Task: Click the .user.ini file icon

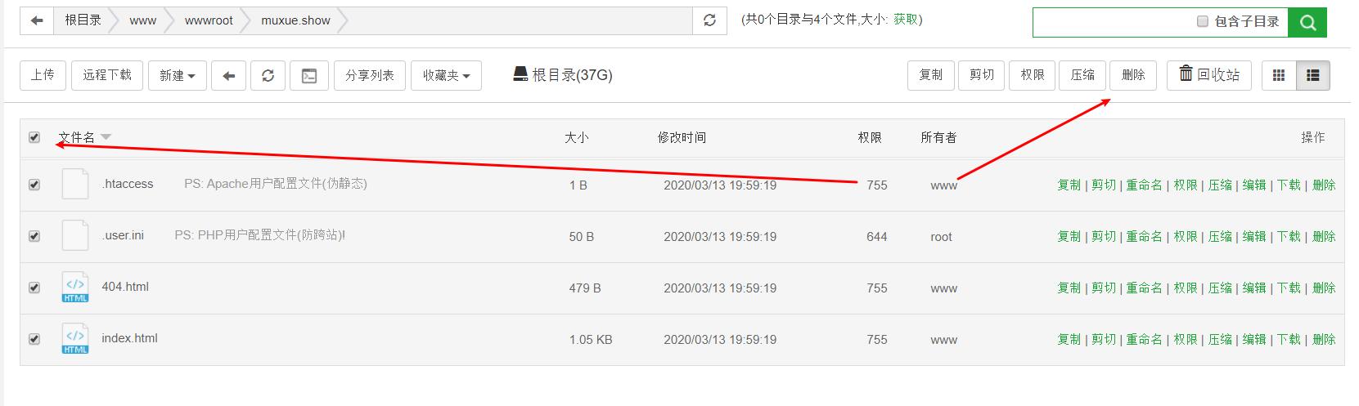Action: [x=75, y=235]
